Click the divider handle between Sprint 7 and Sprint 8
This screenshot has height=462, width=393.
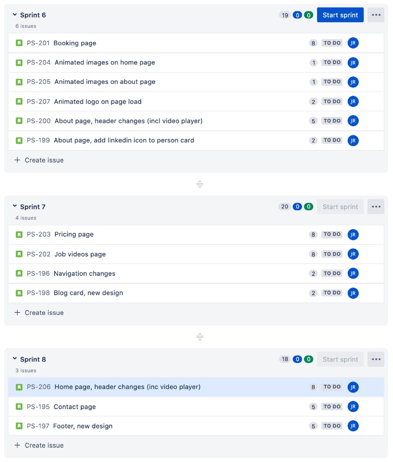point(200,337)
